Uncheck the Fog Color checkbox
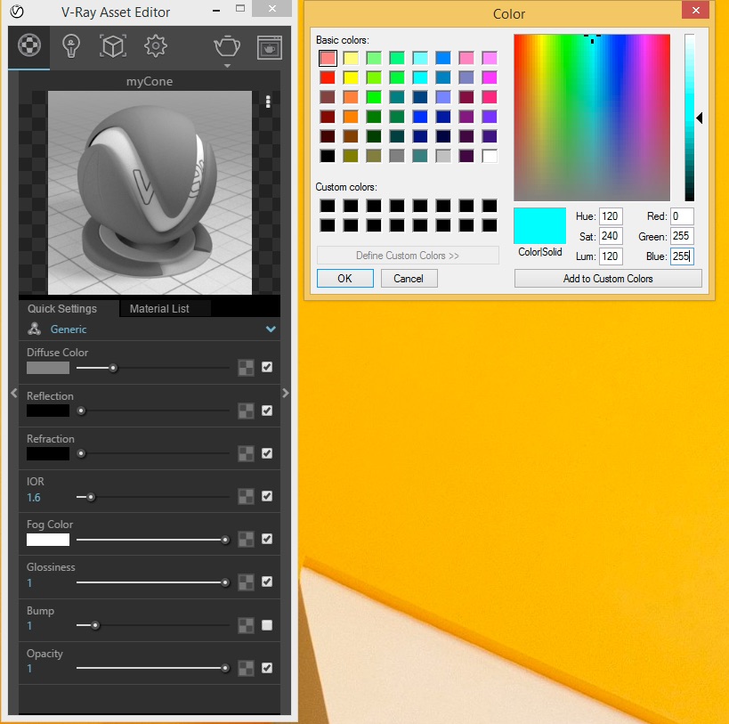This screenshot has height=724, width=729. click(267, 539)
